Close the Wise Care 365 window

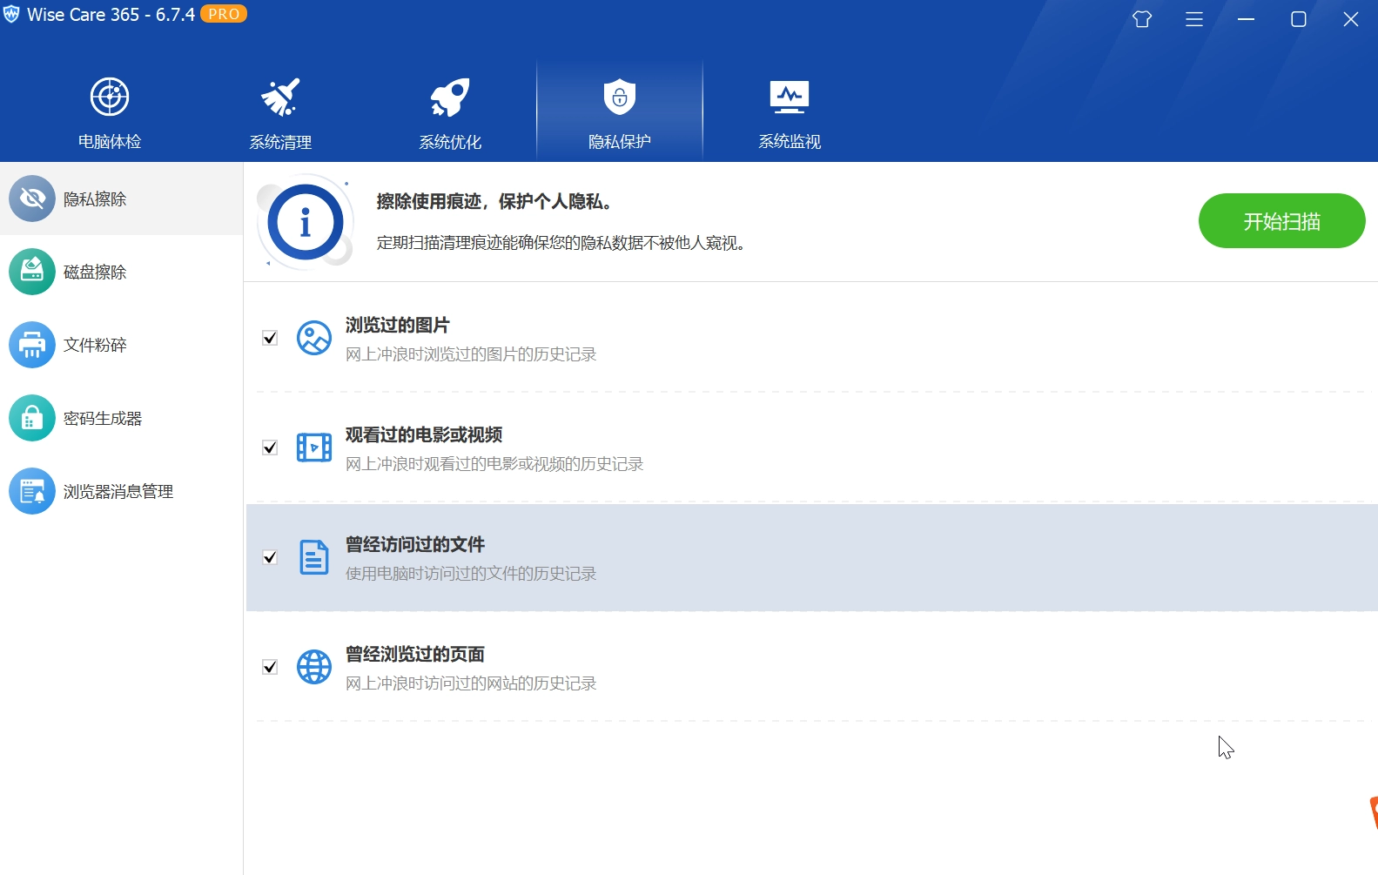[1351, 19]
